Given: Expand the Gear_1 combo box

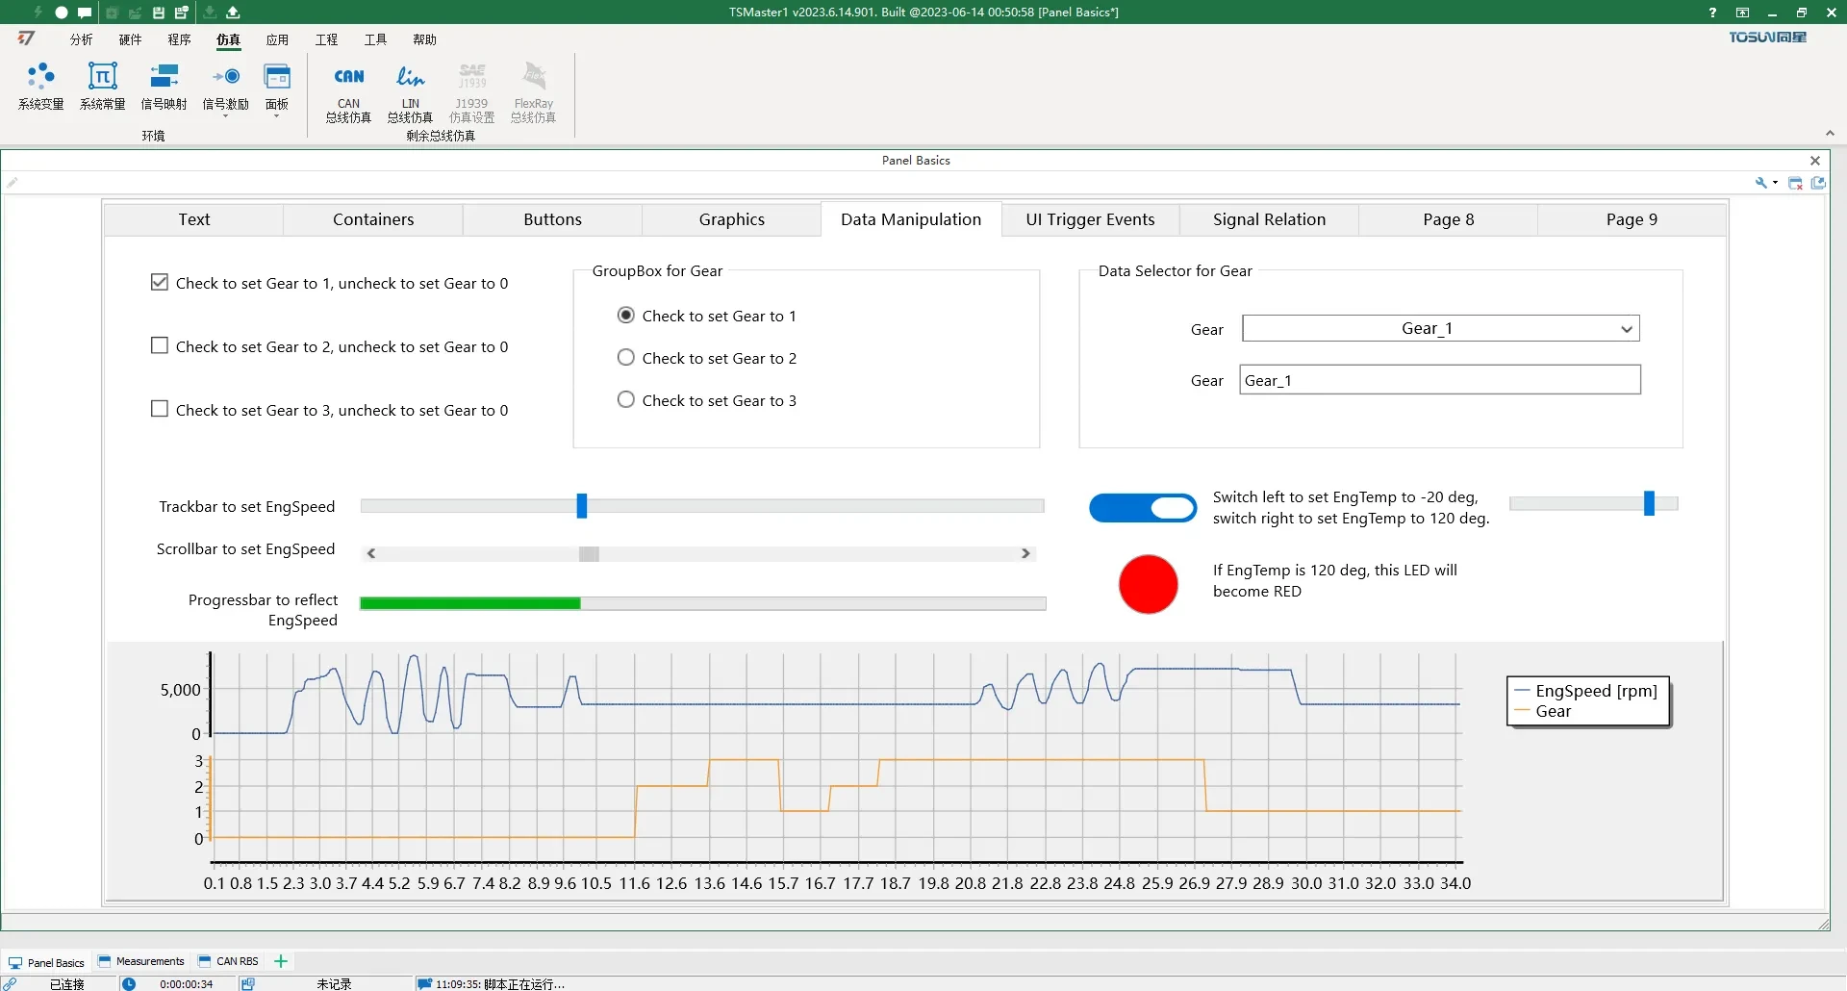Looking at the screenshot, I should click(x=1626, y=329).
